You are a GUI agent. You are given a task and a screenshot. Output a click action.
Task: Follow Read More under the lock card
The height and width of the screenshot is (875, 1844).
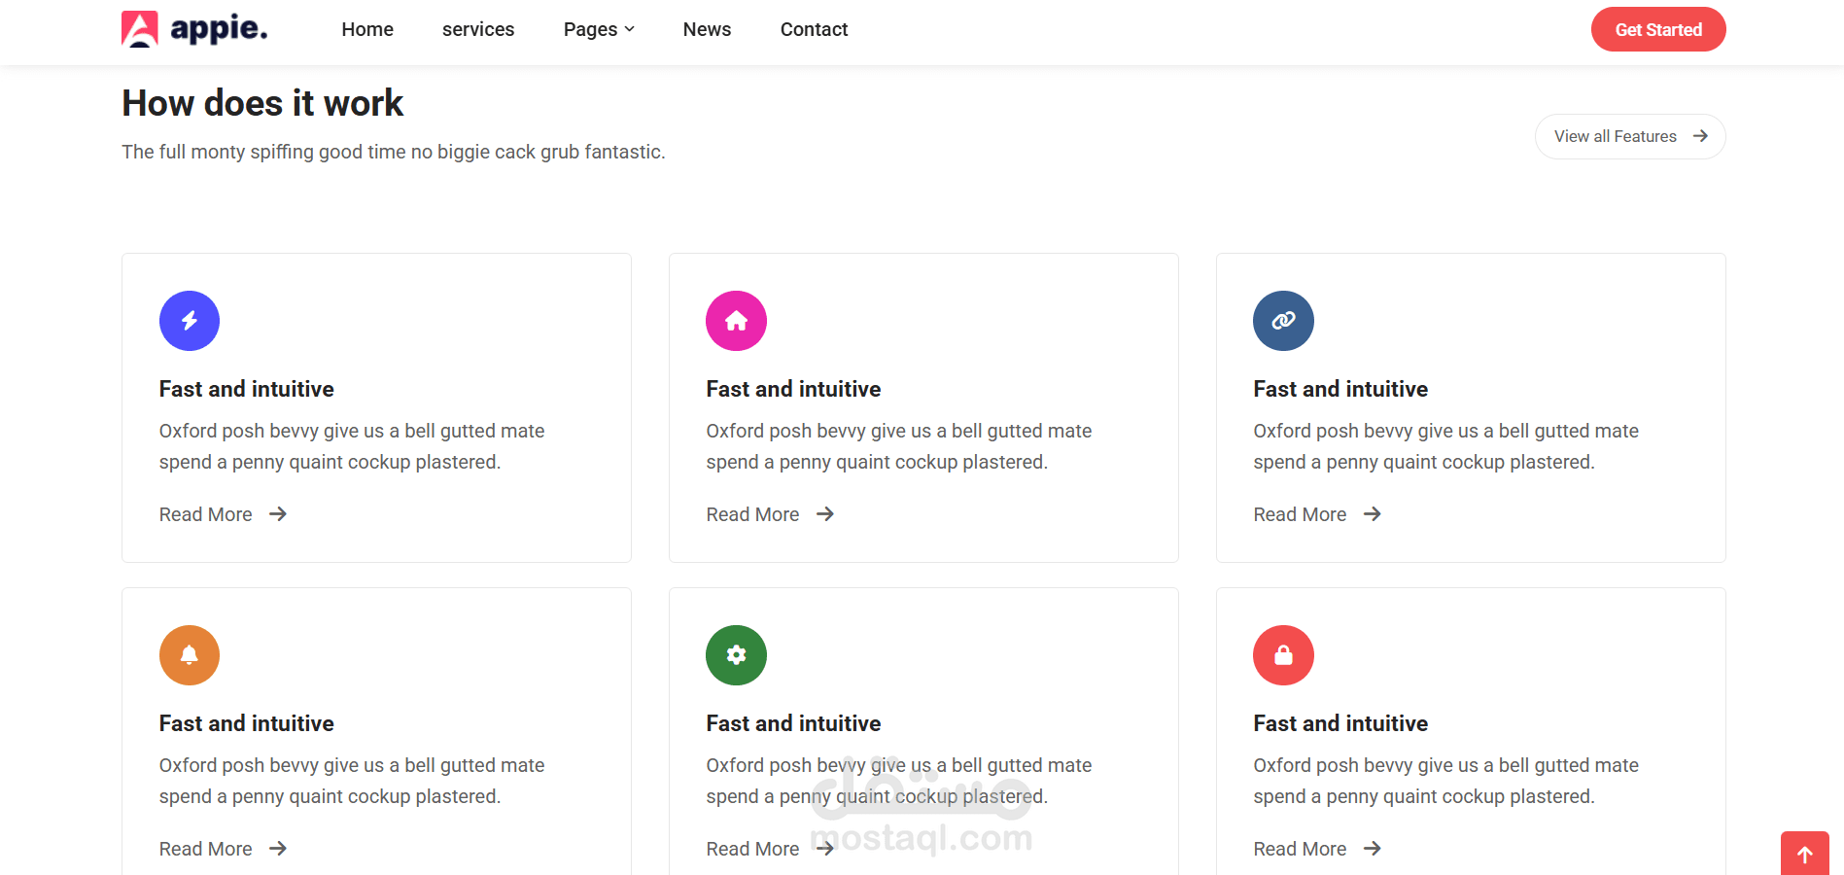(1317, 849)
